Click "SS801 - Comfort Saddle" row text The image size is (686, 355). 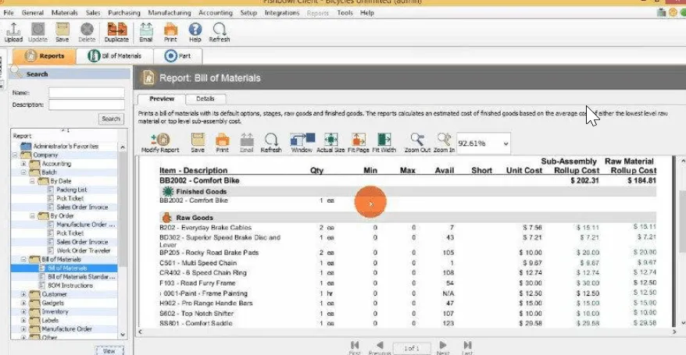pos(195,324)
